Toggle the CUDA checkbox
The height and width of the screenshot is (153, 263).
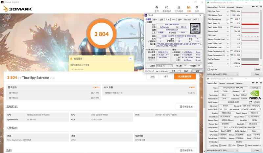click(x=229, y=145)
